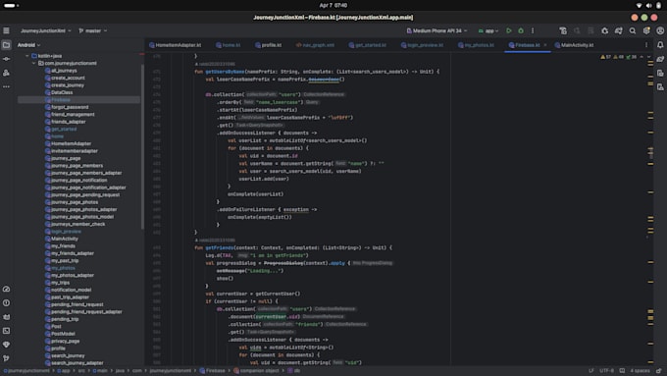Open the 4 spaces indent setting
Image resolution: width=667 pixels, height=376 pixels.
coord(640,371)
